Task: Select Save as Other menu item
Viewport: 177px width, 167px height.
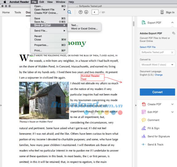Action: [x=49, y=25]
